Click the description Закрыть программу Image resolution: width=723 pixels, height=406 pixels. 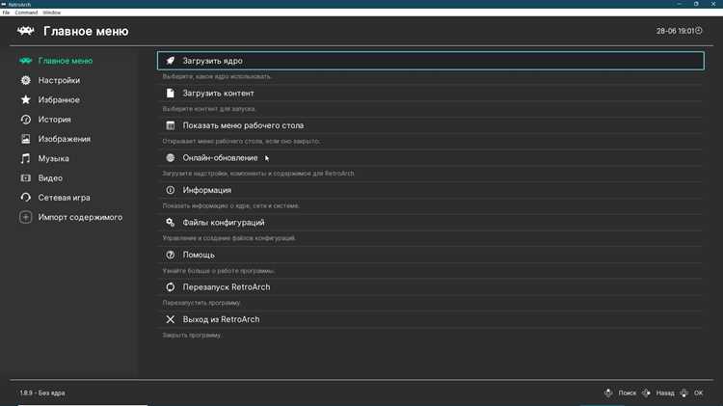(192, 335)
